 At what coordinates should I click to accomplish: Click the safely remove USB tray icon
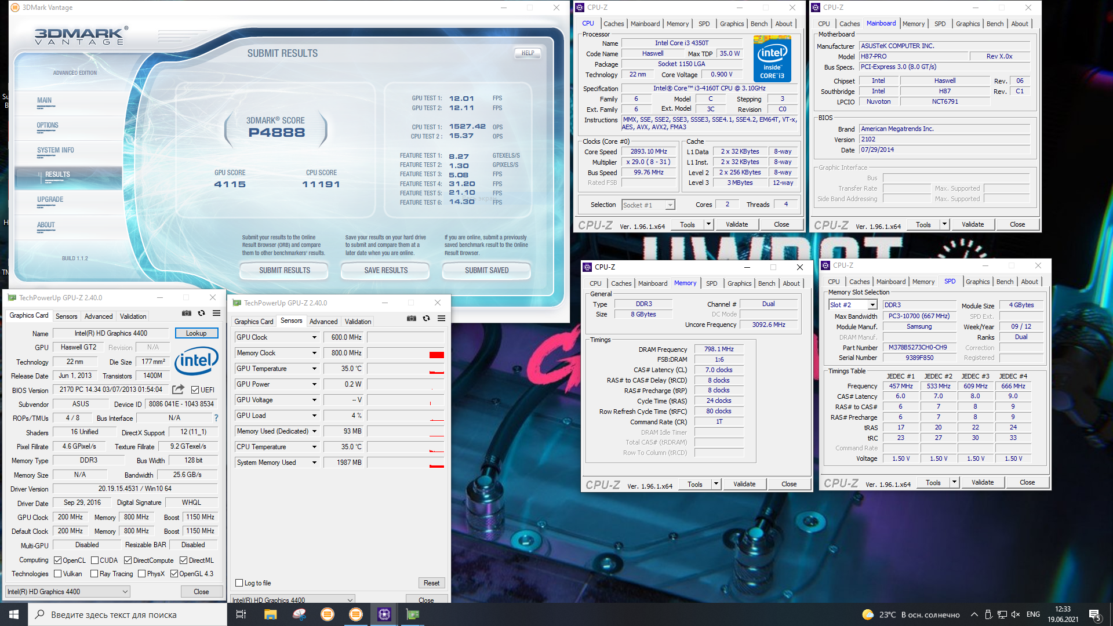(988, 614)
